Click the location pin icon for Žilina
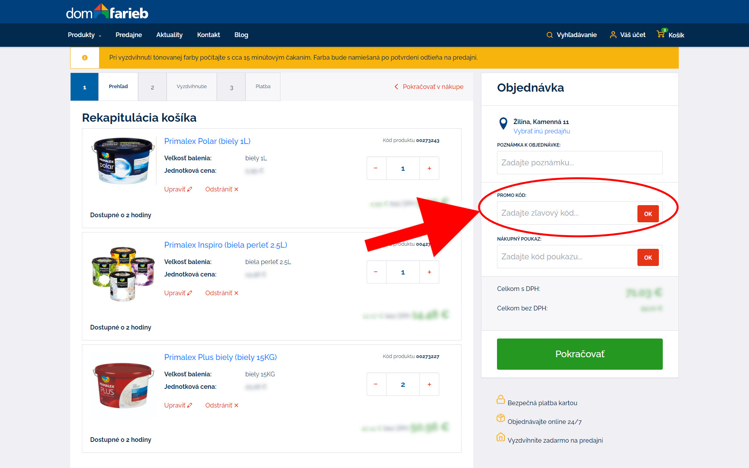This screenshot has height=468, width=749. 503,124
